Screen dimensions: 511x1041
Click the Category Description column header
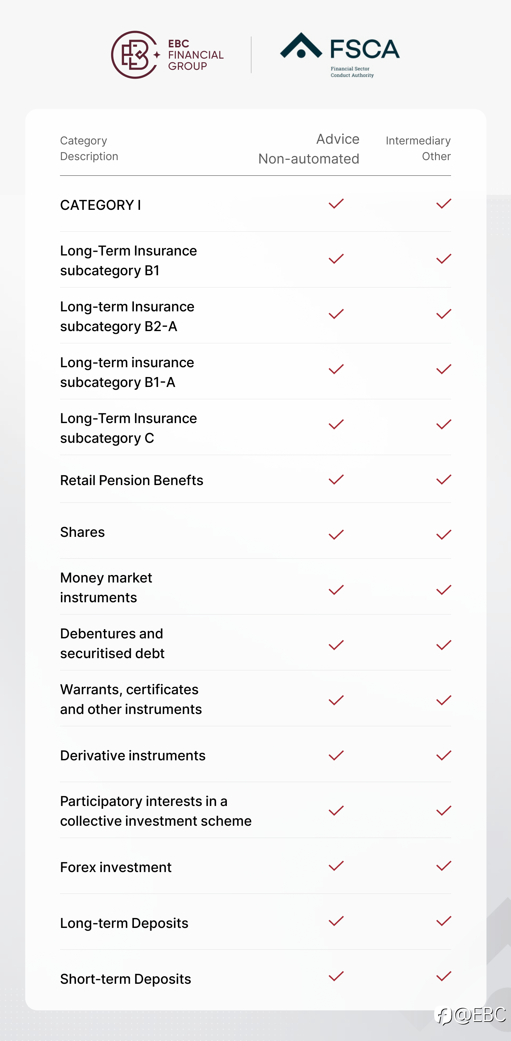[89, 148]
